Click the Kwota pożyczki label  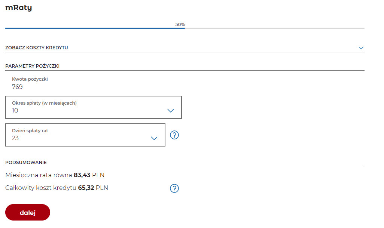30,79
